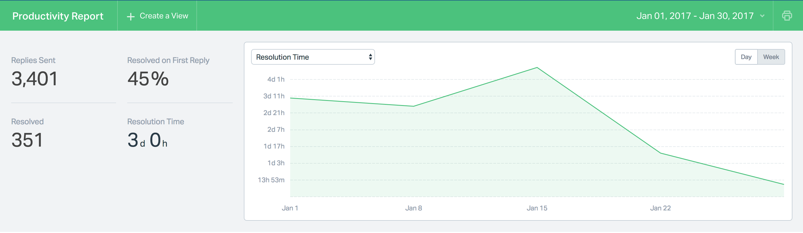This screenshot has height=233, width=803.
Task: Click the 2d 7h y-axis label
Action: (276, 130)
